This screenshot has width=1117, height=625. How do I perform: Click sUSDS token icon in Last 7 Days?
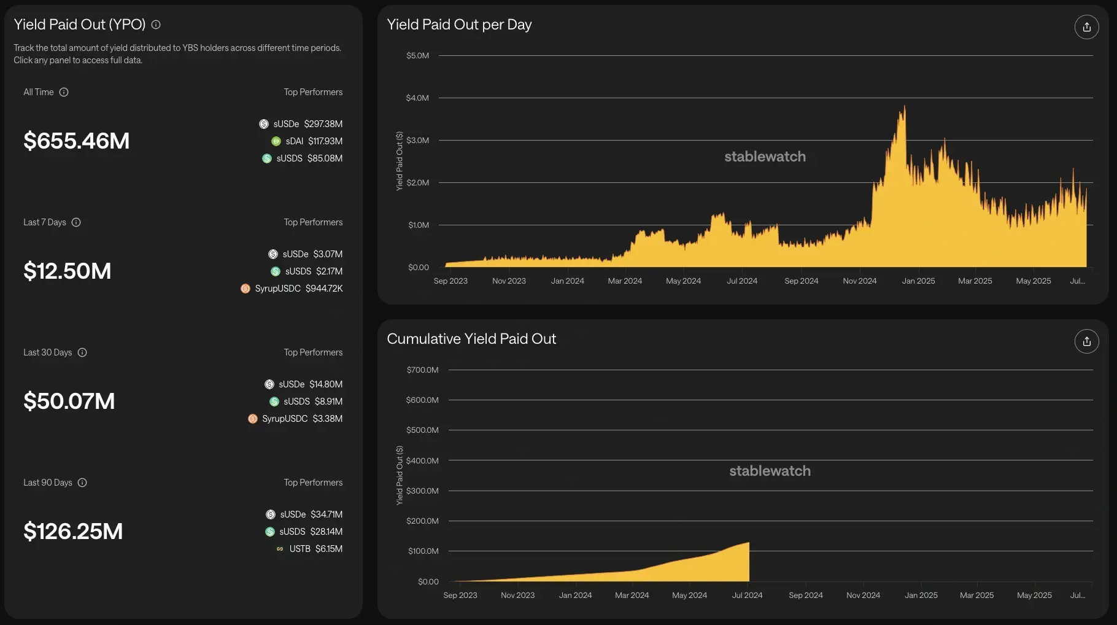276,271
